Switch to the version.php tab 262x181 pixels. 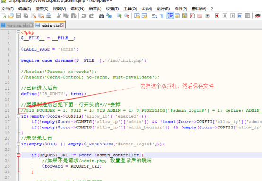tap(17, 25)
